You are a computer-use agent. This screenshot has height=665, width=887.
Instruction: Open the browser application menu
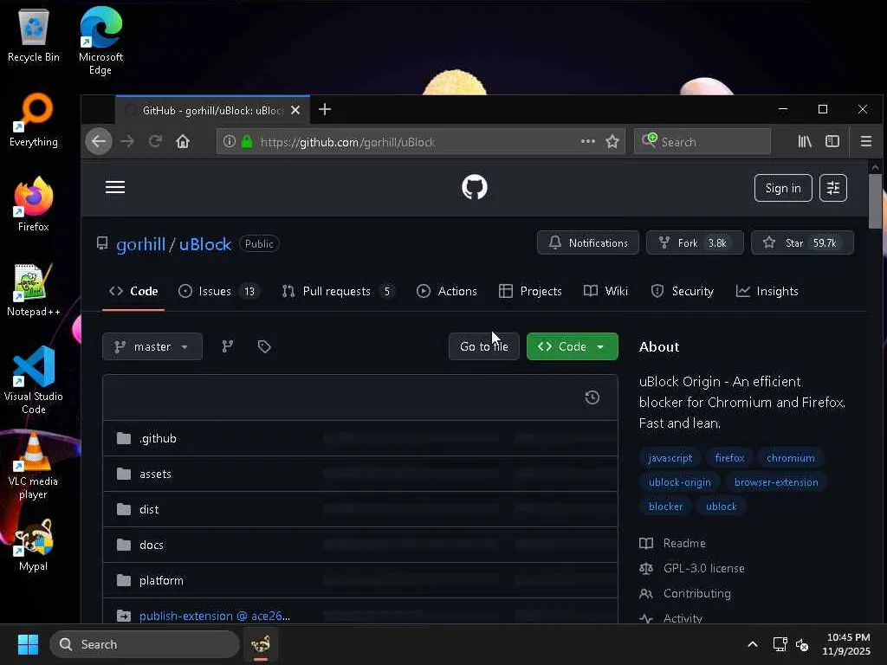tap(865, 141)
